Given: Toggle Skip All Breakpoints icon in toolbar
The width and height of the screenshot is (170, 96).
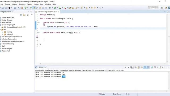Looking at the screenshot, I should tap(19, 8).
